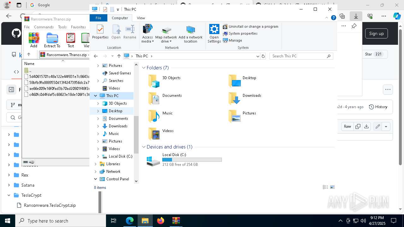This screenshot has width=404, height=227.
Task: Click the Search This PC field
Action: [x=301, y=56]
